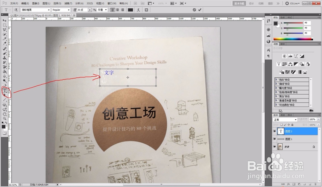
Task: Open the font size dropdown
Action: point(90,10)
